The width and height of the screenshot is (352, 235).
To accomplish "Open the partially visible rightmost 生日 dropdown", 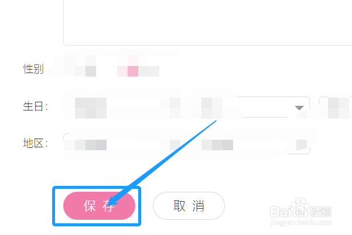I will coord(336,108).
